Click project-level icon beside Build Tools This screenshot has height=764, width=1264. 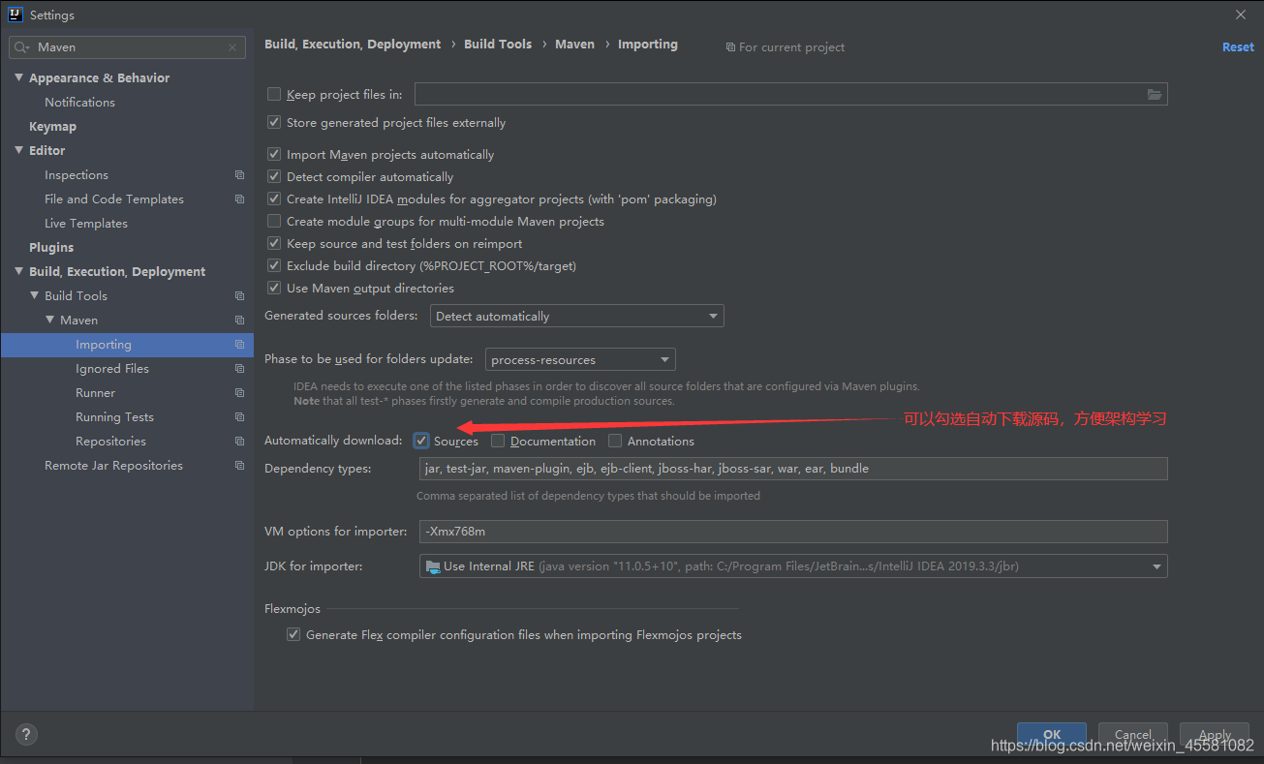pyautogui.click(x=239, y=296)
